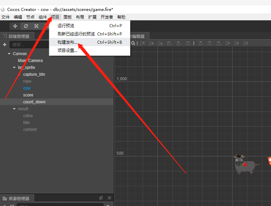This screenshot has width=271, height=206.
Task: Collapse the bg_sprite node
Action: point(14,67)
